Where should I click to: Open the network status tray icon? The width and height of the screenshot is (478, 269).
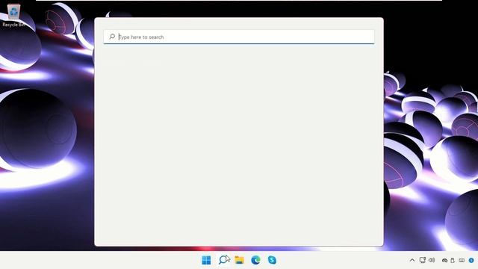tap(423, 260)
